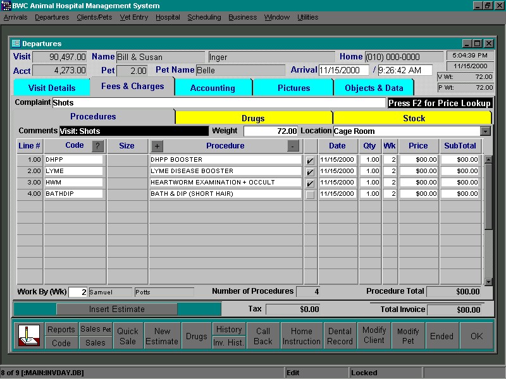Click the Code button in bottom toolbar

click(x=61, y=343)
